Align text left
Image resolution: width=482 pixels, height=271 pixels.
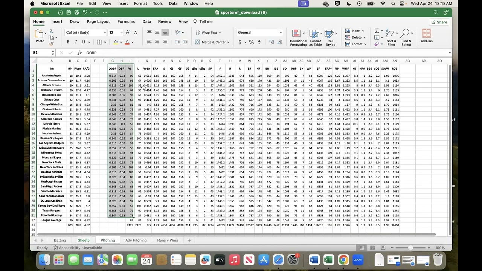click(x=149, y=42)
